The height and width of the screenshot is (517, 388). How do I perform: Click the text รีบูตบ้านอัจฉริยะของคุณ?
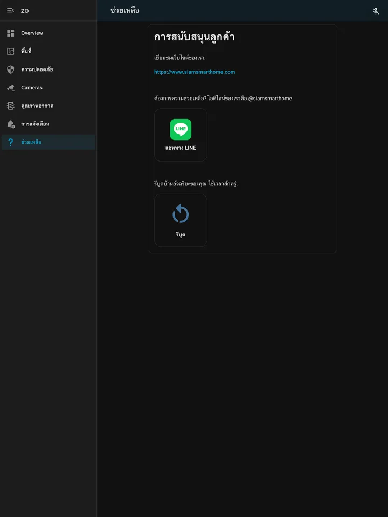(180, 184)
